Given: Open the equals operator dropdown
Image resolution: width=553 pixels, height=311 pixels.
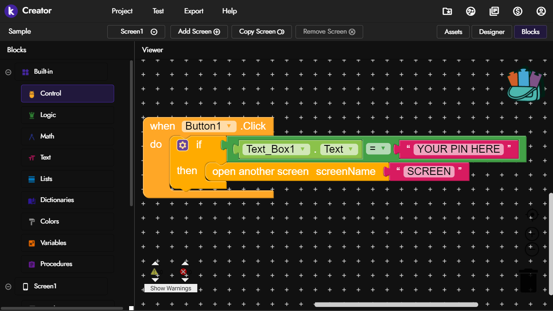Looking at the screenshot, I should pyautogui.click(x=378, y=149).
